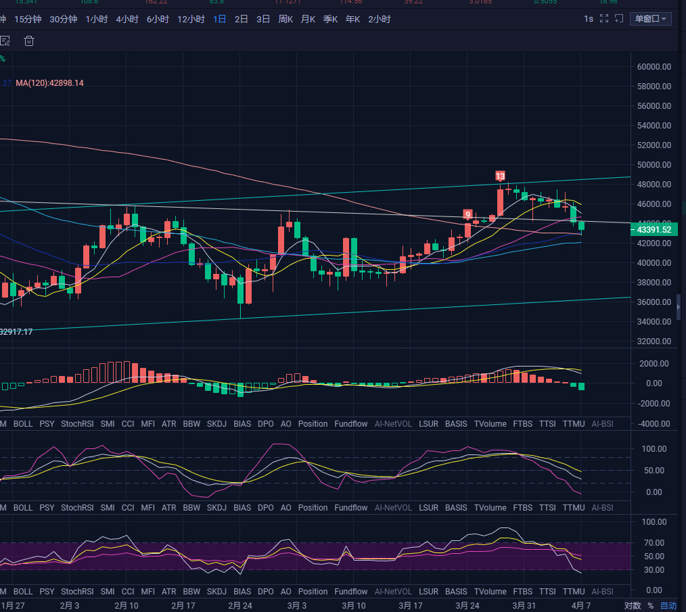Select CCI in the middle oscillator pane row
This screenshot has width=686, height=612.
pos(128,508)
